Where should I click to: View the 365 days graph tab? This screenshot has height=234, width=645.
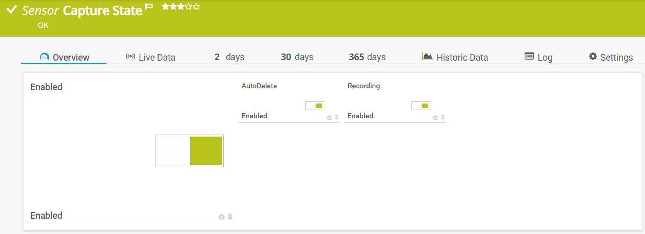tap(367, 57)
